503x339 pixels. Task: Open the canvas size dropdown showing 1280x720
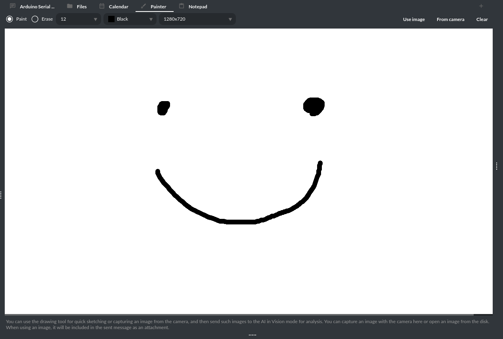pyautogui.click(x=197, y=19)
